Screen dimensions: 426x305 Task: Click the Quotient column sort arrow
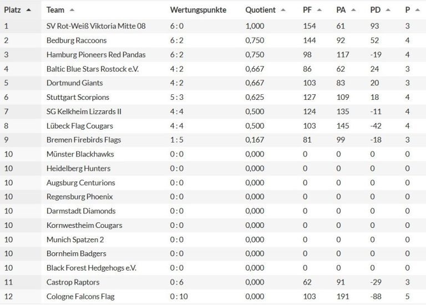[x=283, y=10]
